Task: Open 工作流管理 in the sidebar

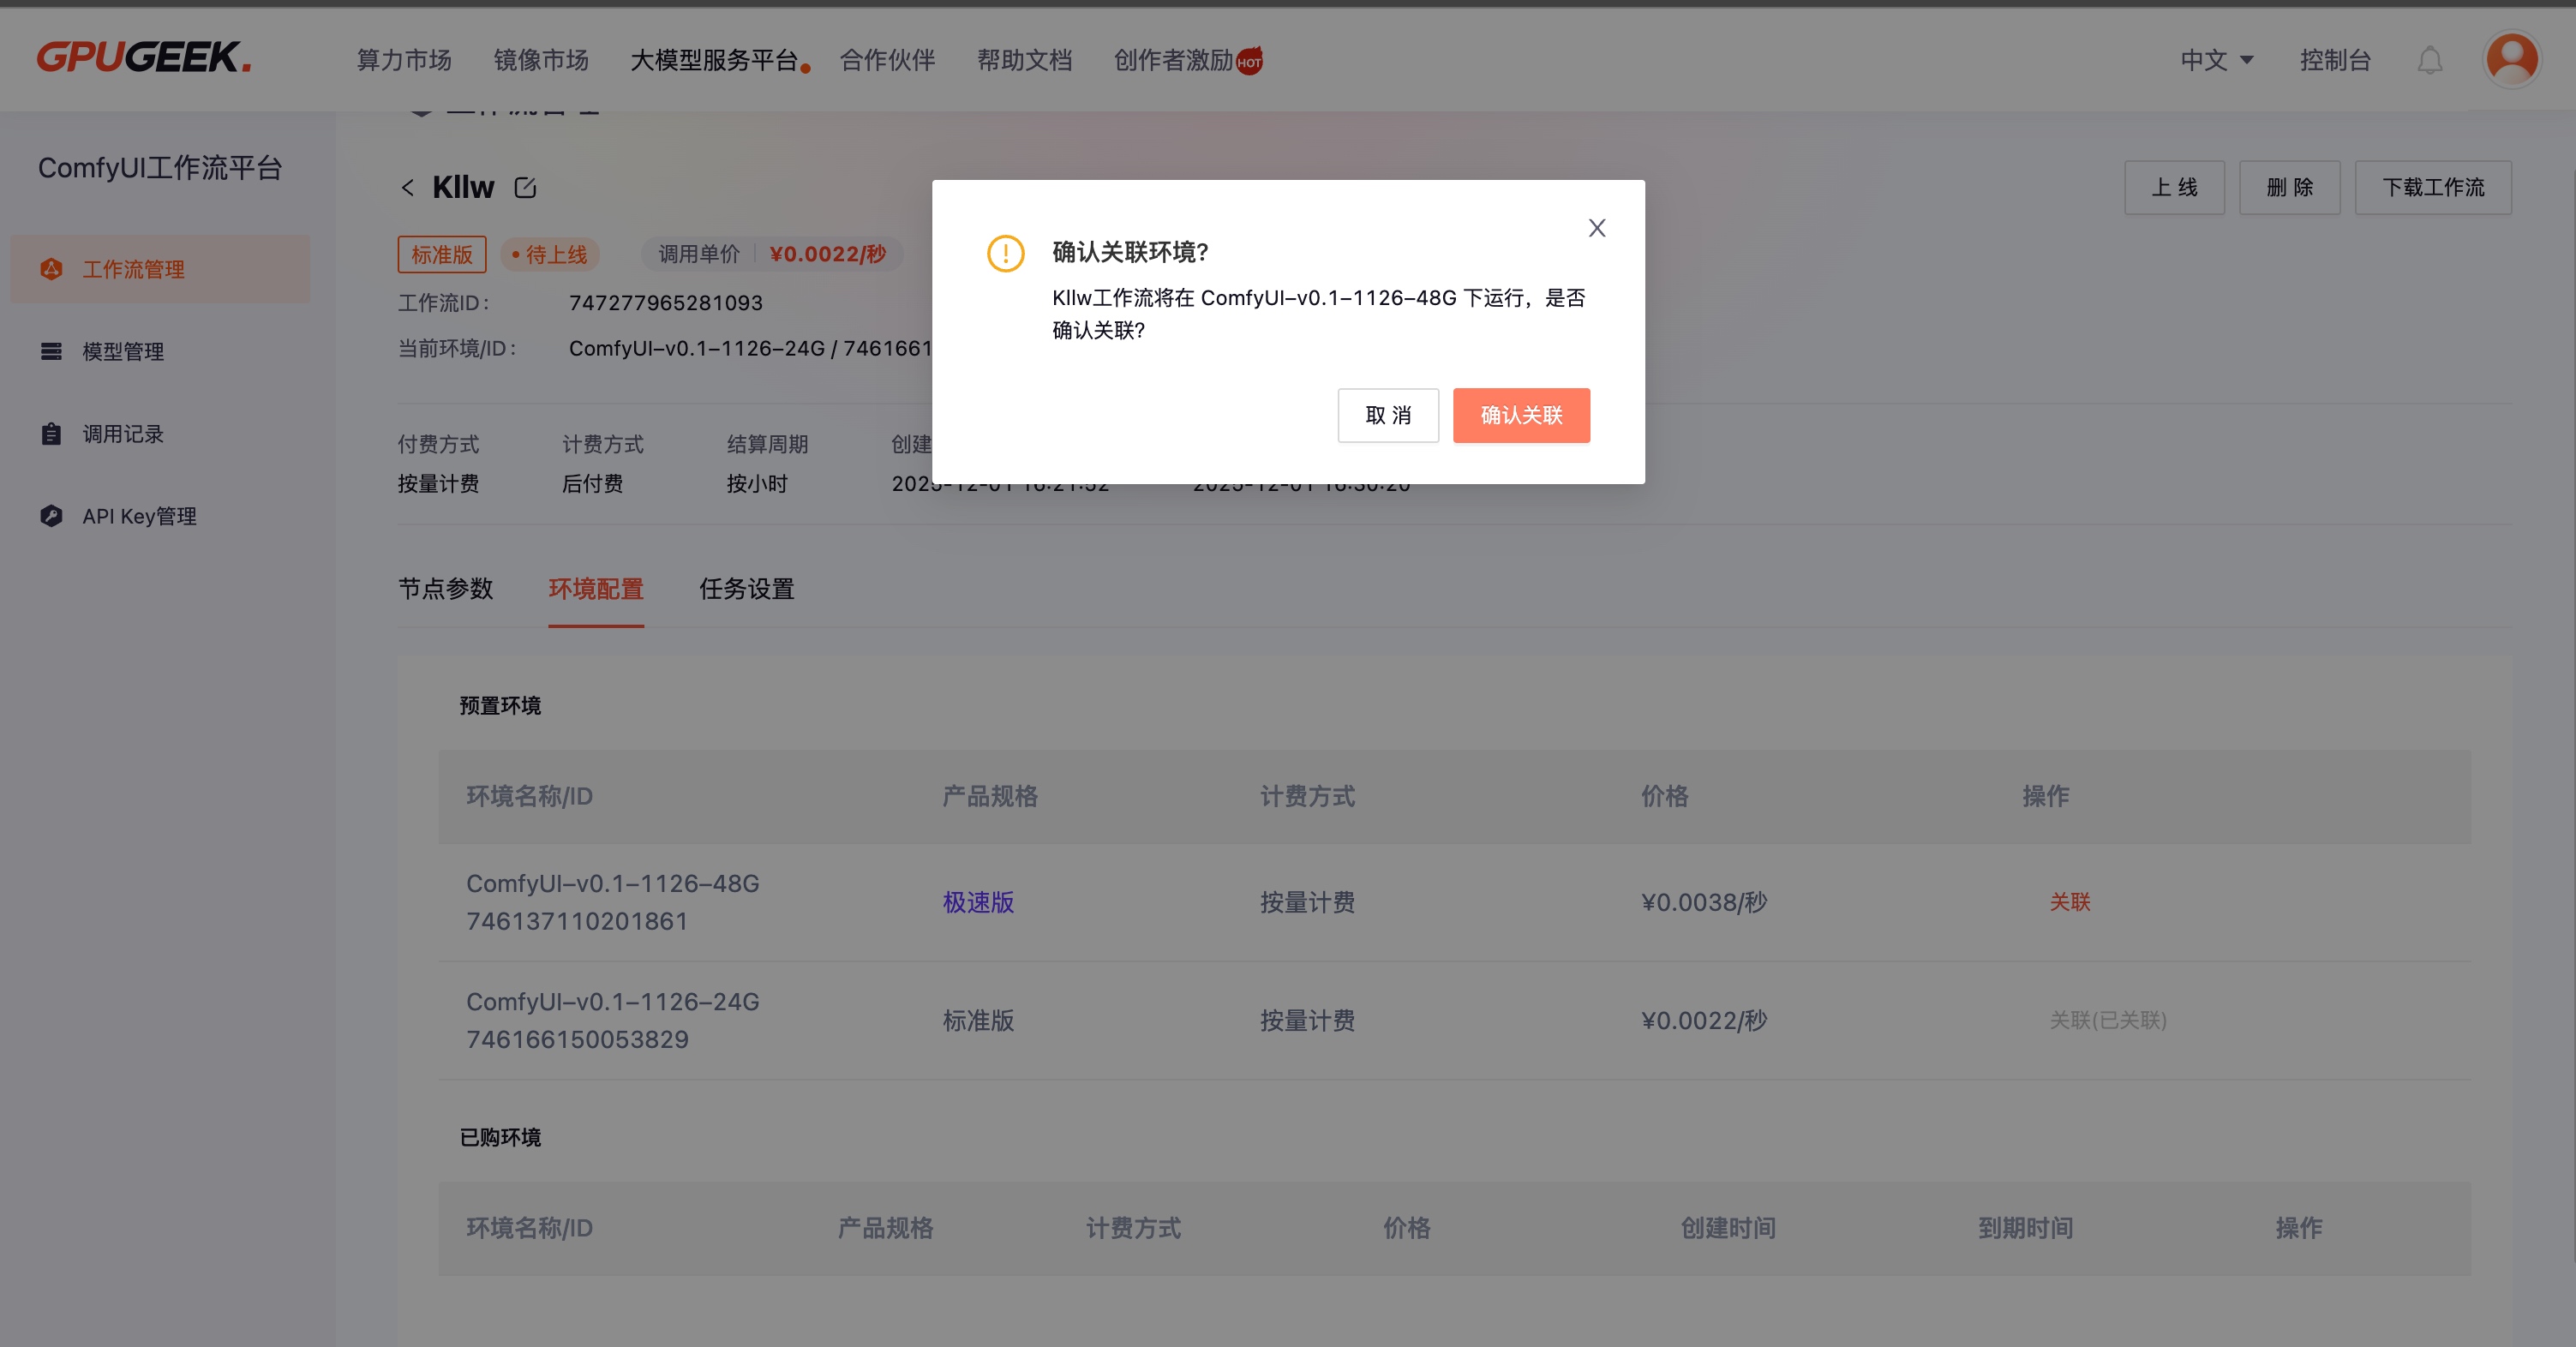Action: click(133, 269)
